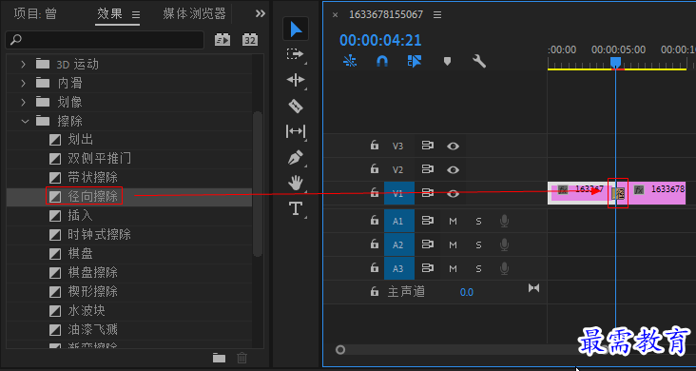Toggle sync lock for A3
This screenshot has height=371, width=696.
(428, 268)
